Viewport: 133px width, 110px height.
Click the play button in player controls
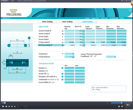coord(3,106)
